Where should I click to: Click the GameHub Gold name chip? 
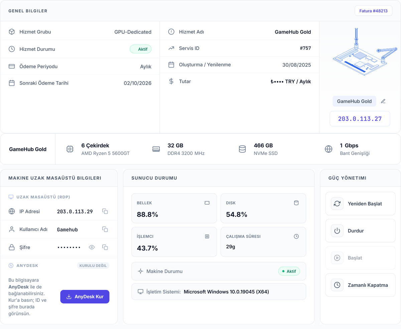(354, 101)
